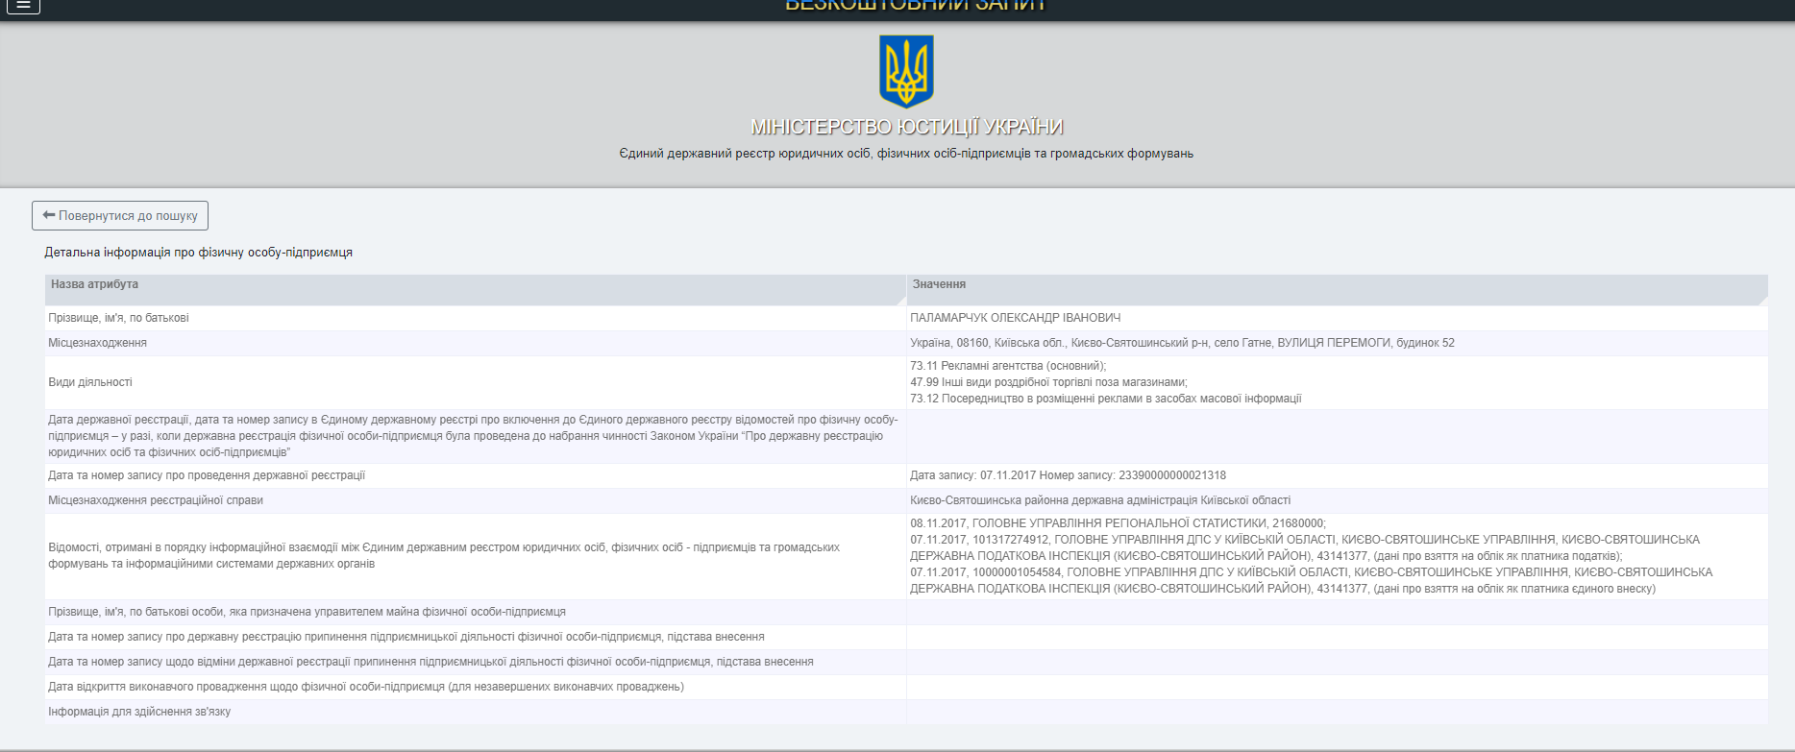
Task: Click 'Києво-Святошинська районна державна адміністрація' value
Action: click(x=1100, y=500)
